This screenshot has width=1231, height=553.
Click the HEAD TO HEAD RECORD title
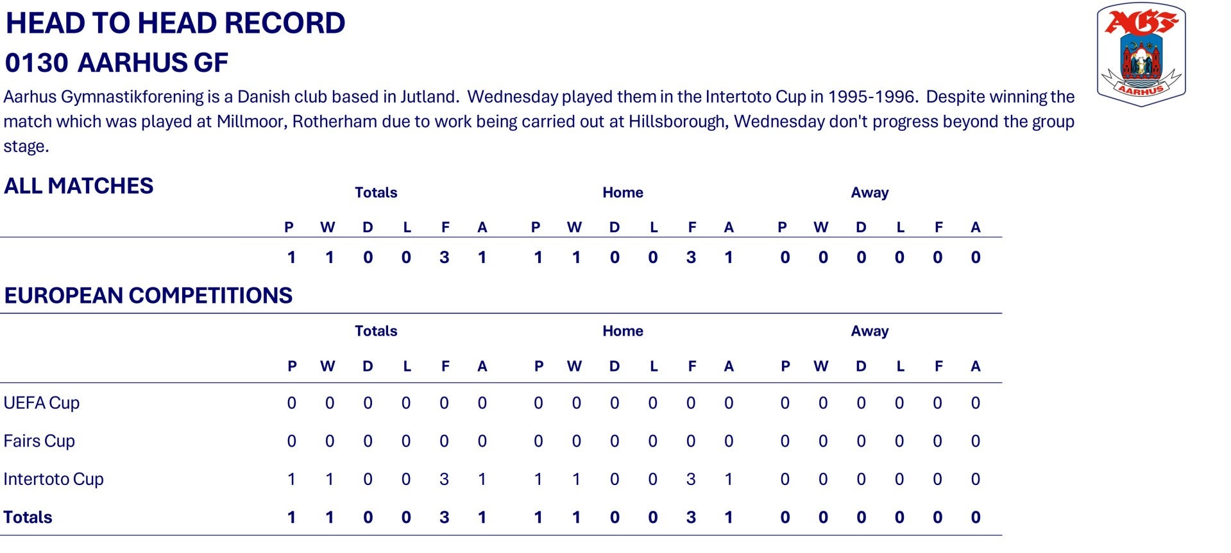coord(175,23)
